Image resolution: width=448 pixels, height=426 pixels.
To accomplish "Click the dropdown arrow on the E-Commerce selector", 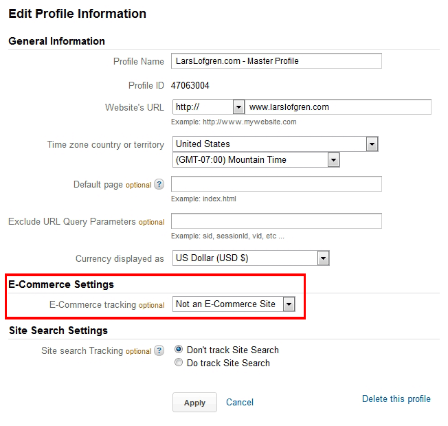I will pyautogui.click(x=289, y=304).
